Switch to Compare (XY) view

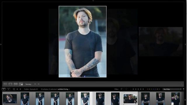click(x=15, y=84)
